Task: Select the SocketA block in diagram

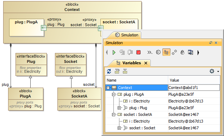Action: pos(79,99)
